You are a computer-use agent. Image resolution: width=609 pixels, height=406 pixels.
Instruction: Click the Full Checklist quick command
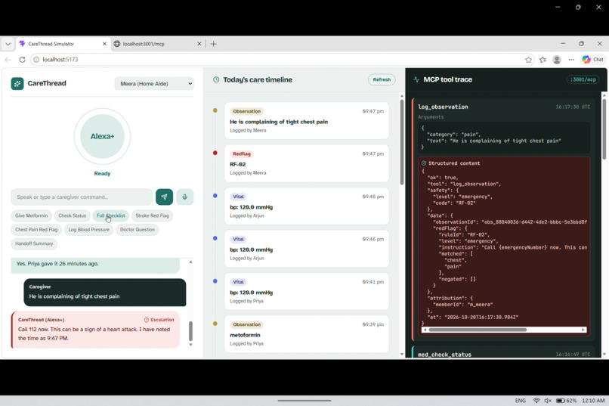pyautogui.click(x=110, y=215)
